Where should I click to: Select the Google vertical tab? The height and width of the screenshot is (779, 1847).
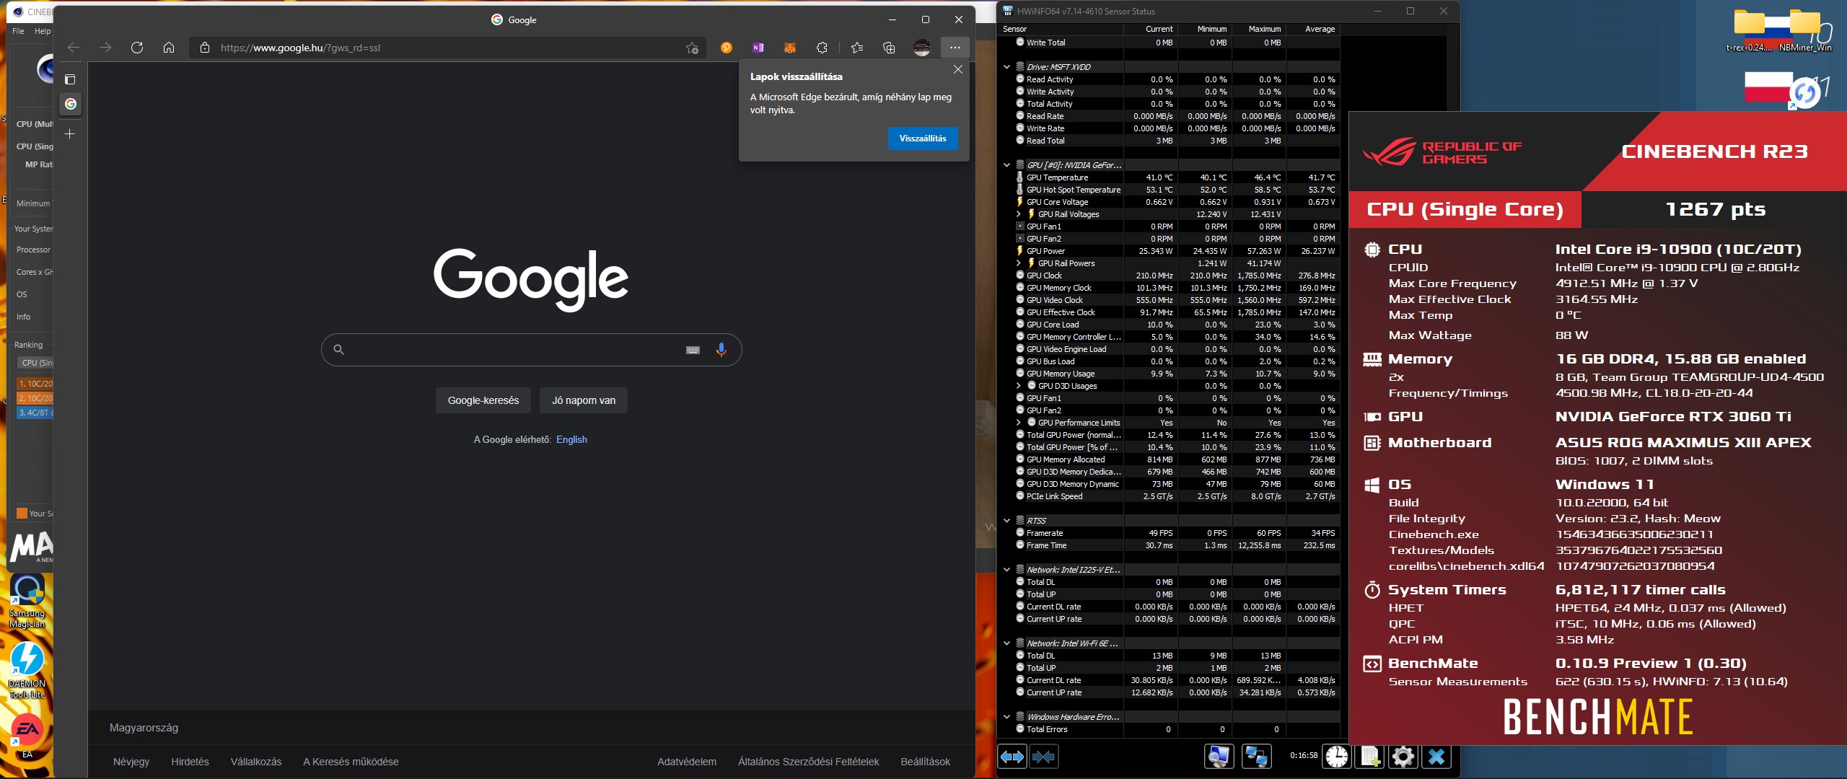[x=70, y=104]
